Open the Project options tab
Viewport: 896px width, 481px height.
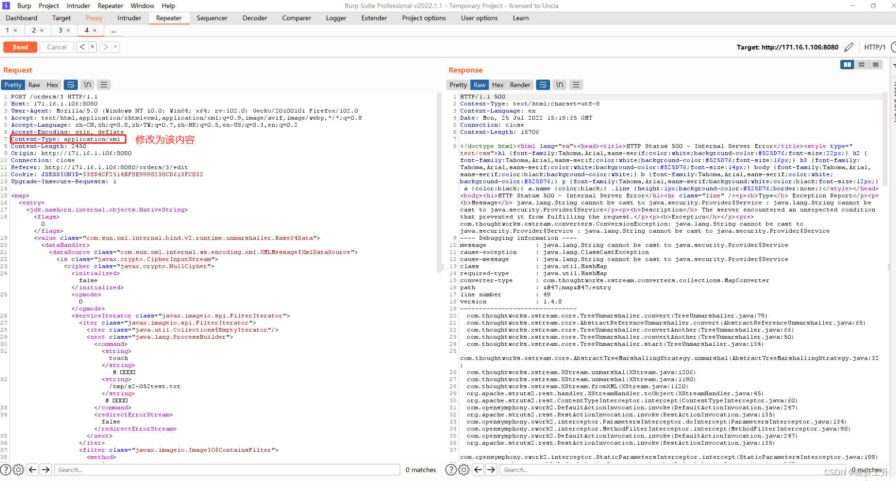point(424,18)
